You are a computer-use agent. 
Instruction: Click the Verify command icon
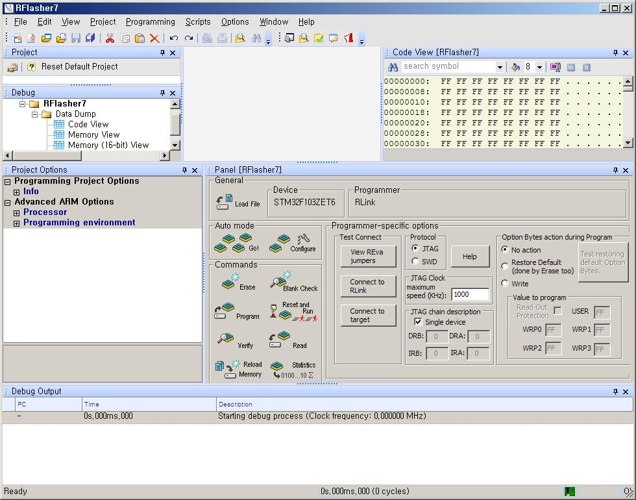pyautogui.click(x=226, y=340)
